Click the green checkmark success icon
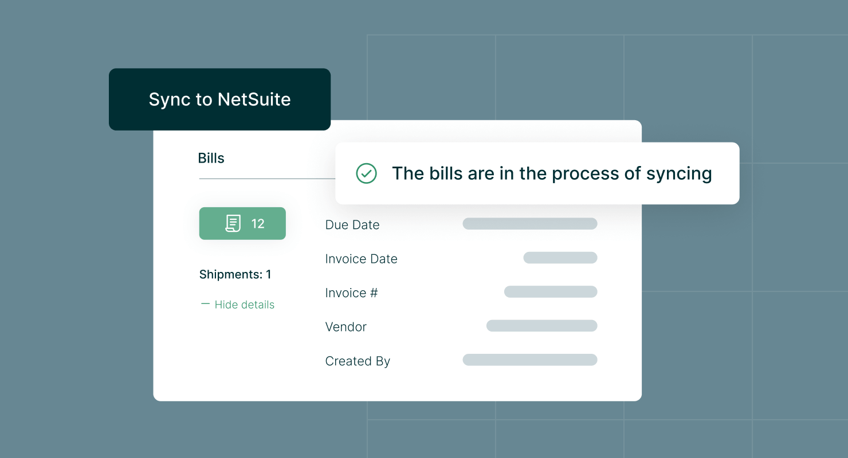Image resolution: width=848 pixels, height=458 pixels. (366, 173)
